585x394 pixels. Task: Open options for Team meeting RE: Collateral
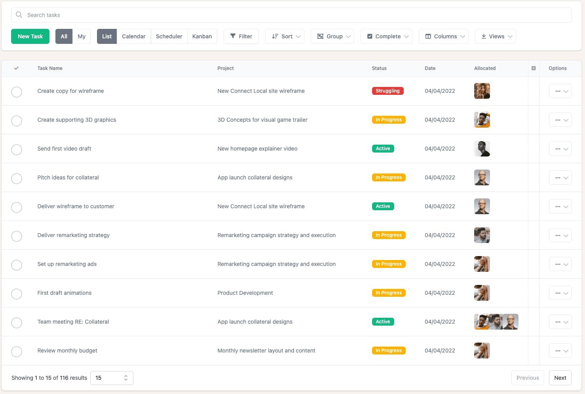coord(560,322)
